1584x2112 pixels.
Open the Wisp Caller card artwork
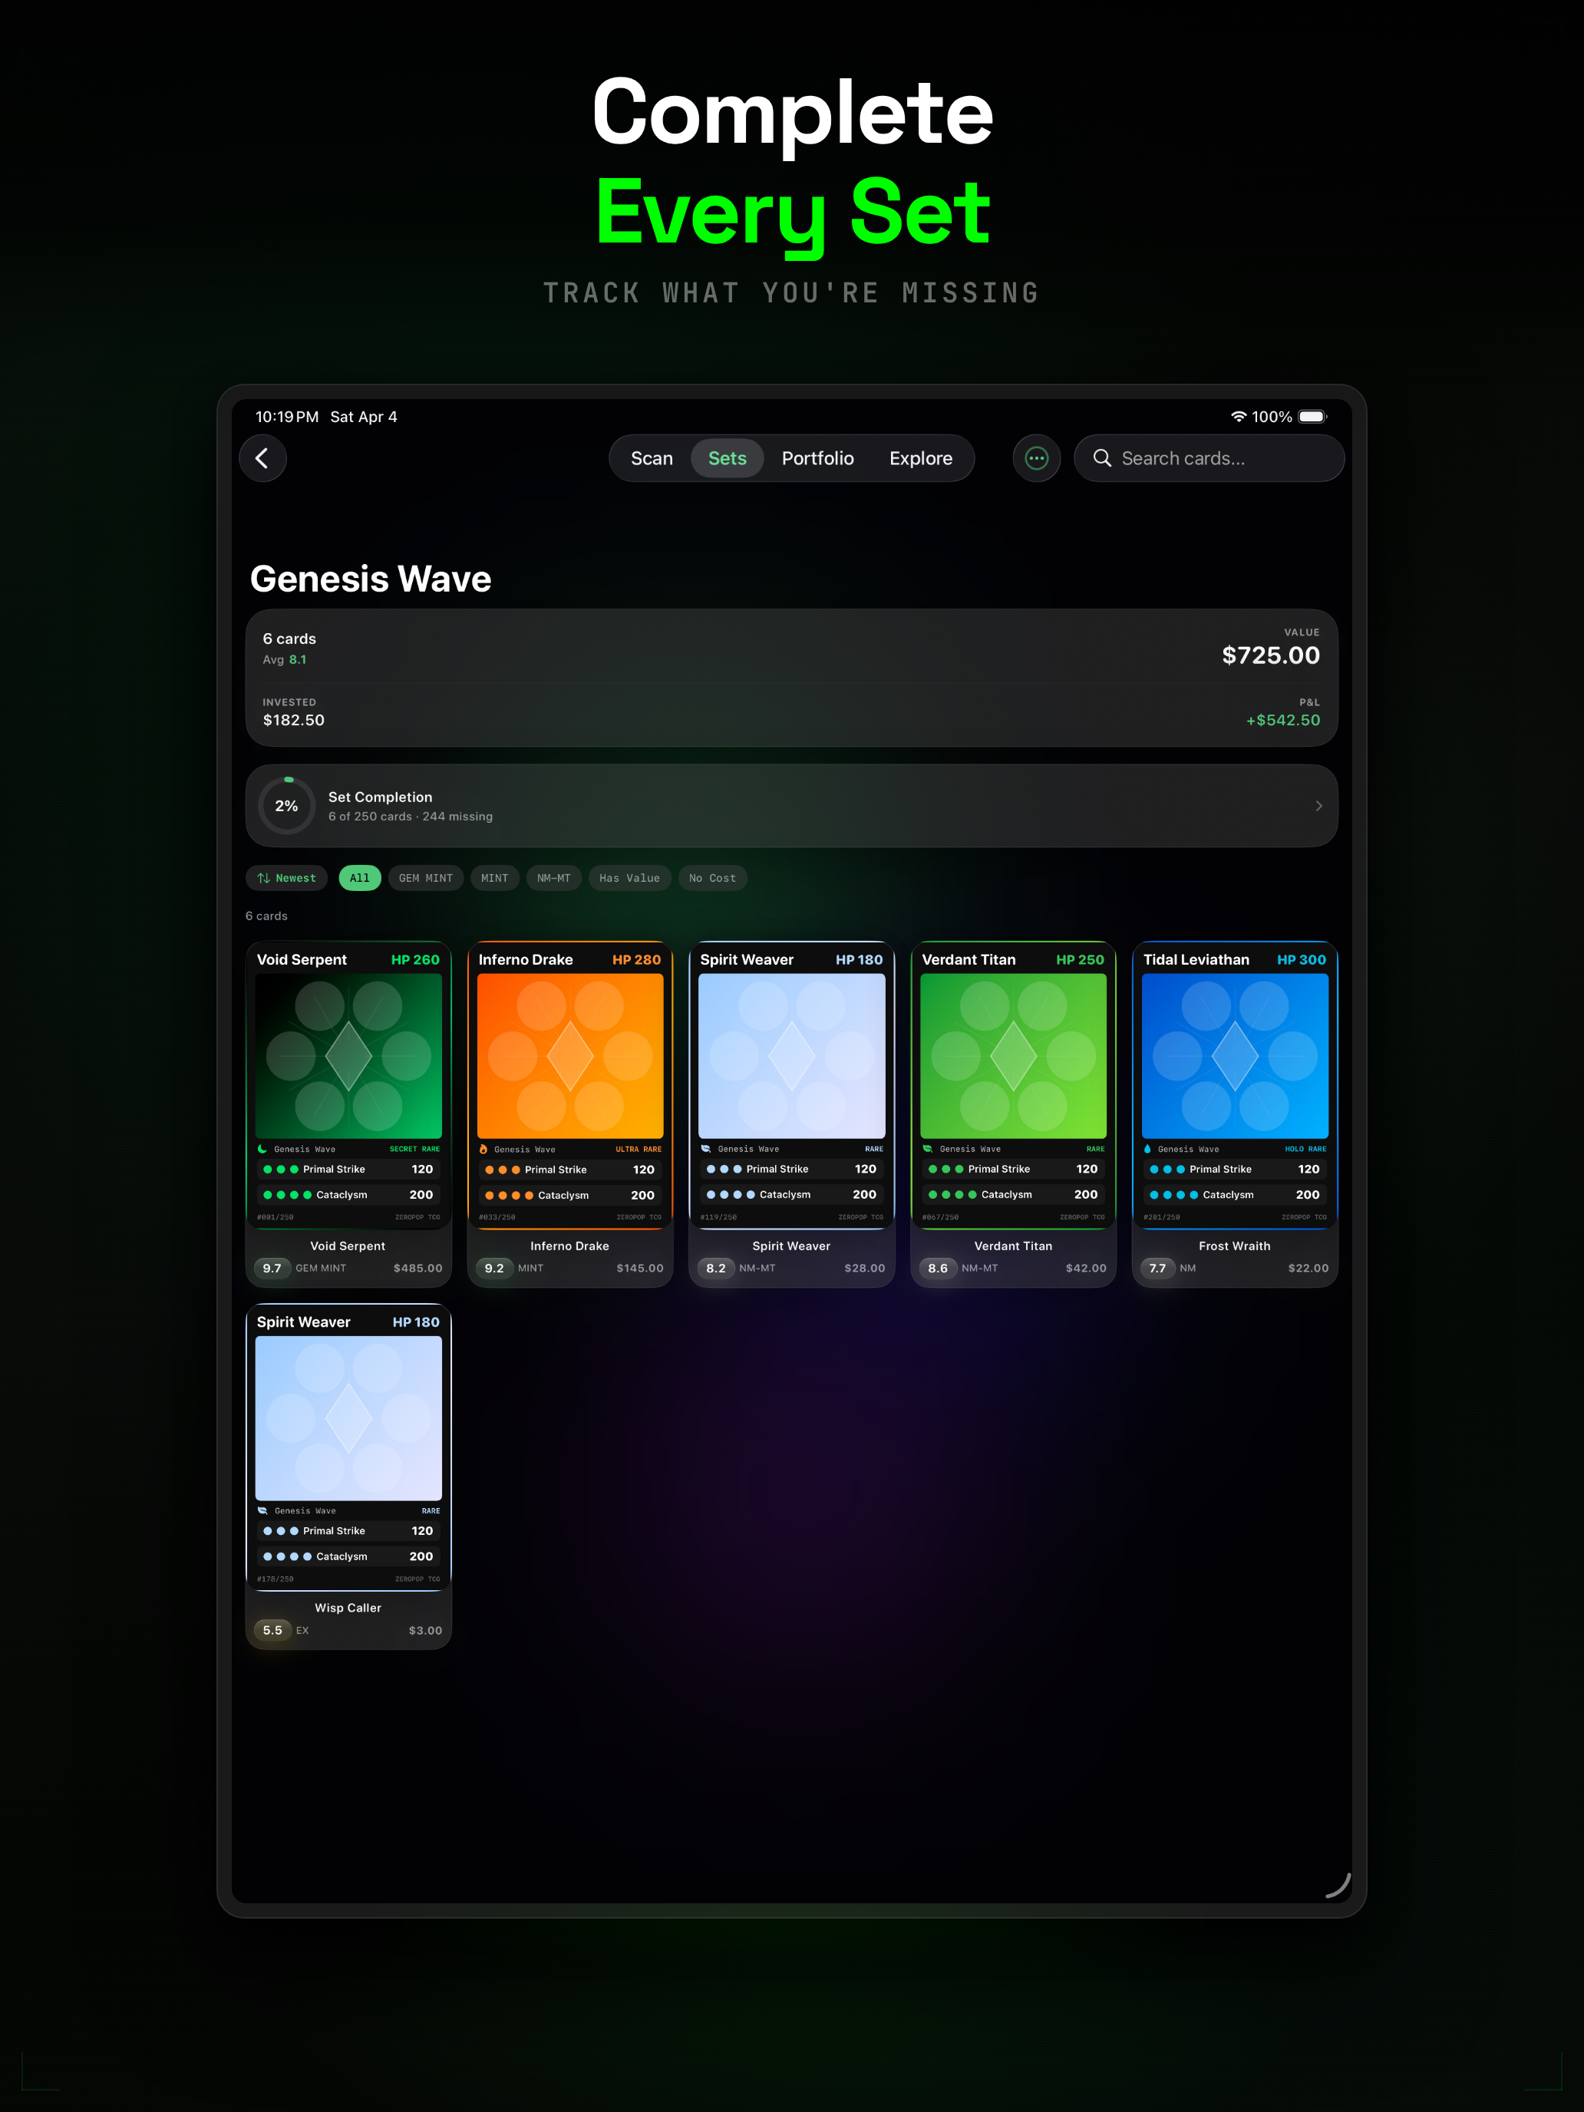click(348, 1418)
